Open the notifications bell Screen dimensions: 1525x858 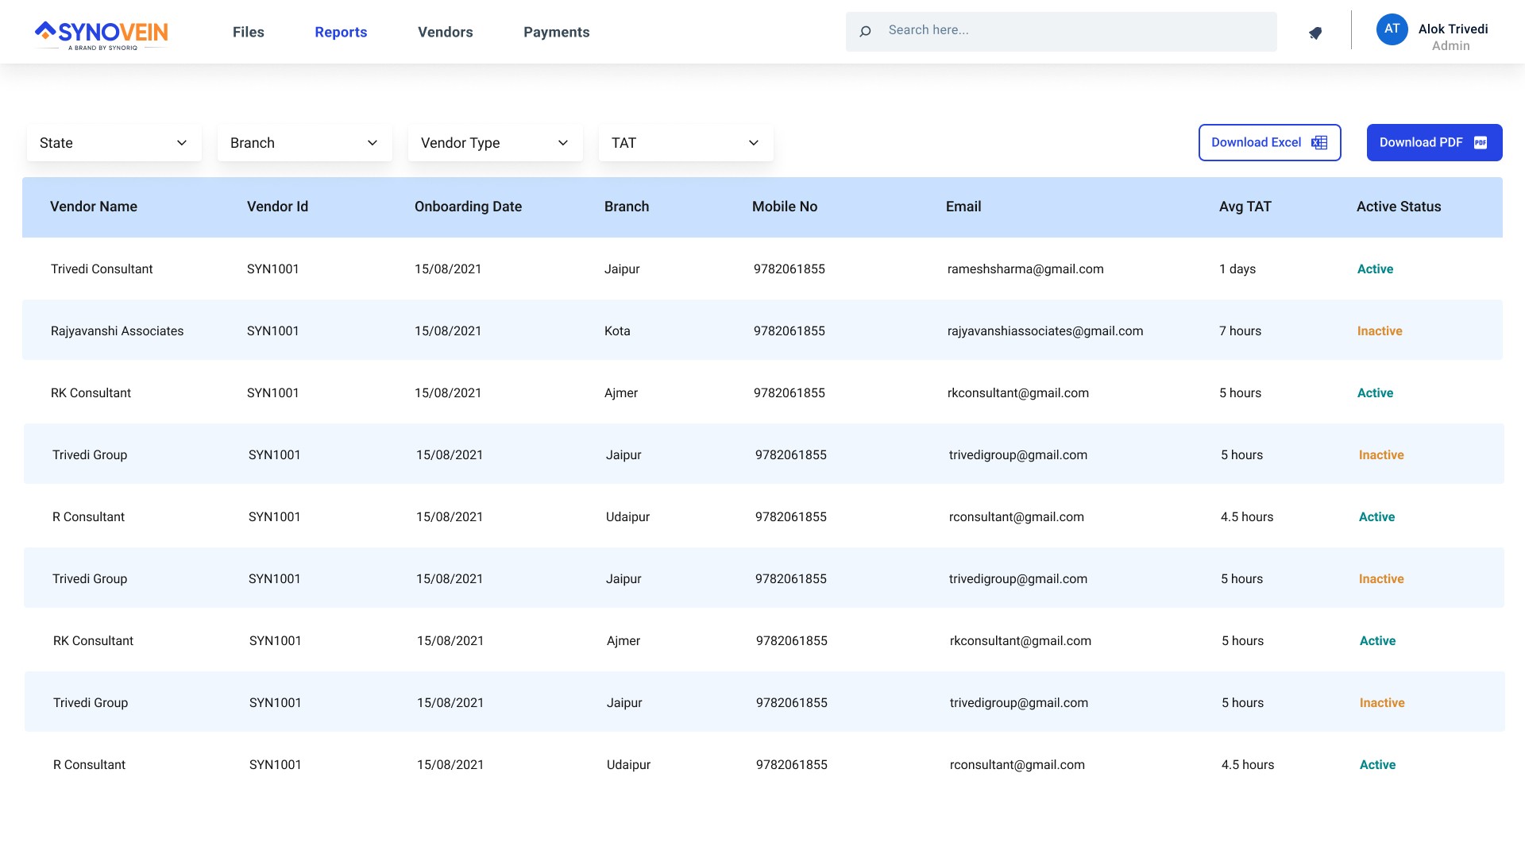(1315, 33)
